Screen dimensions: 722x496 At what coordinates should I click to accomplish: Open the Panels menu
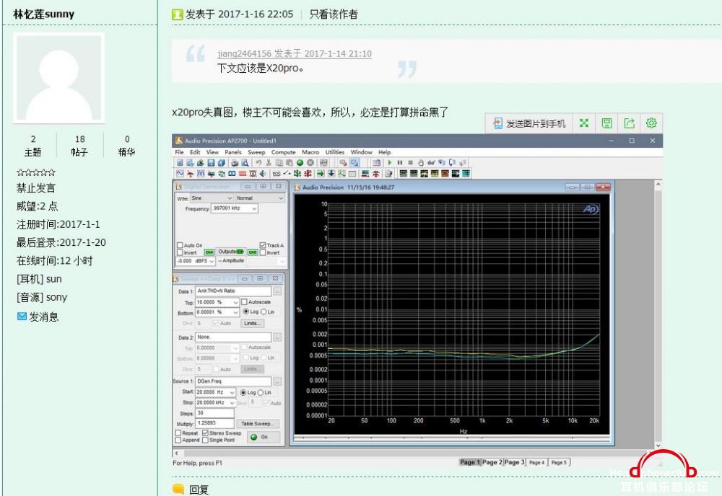click(x=233, y=152)
